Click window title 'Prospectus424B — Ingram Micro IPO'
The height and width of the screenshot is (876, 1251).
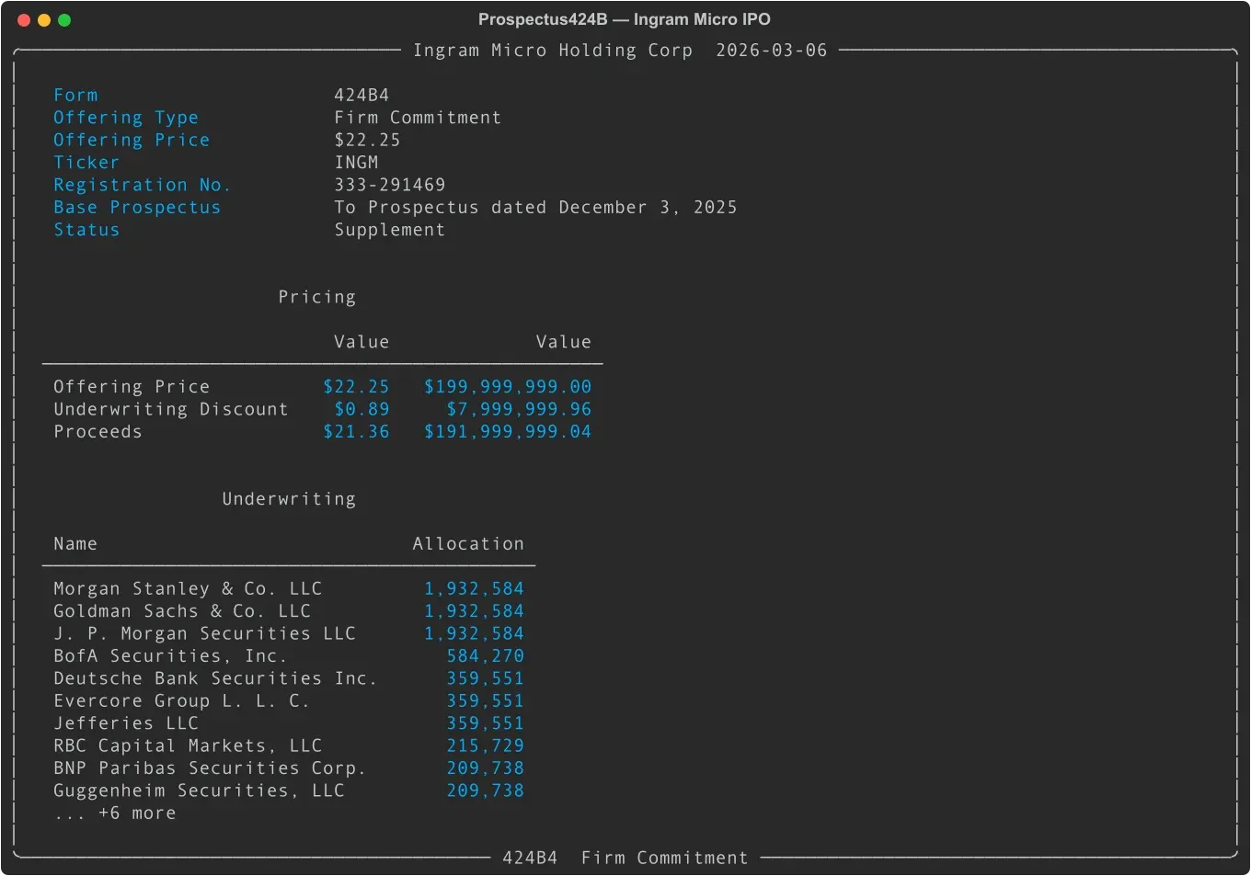coord(625,19)
